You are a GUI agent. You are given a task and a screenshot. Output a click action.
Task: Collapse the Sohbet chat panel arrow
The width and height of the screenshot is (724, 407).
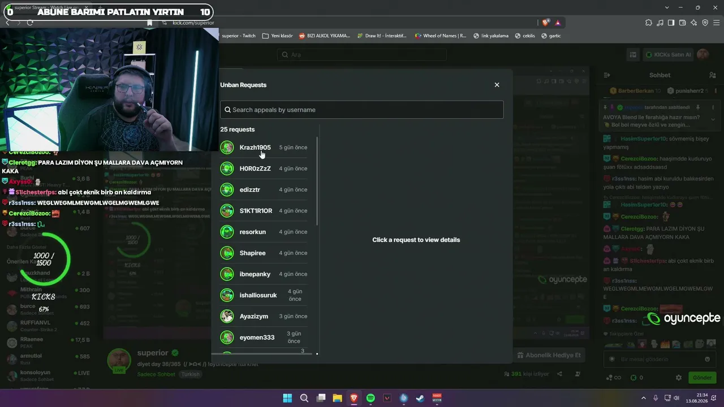tap(607, 75)
